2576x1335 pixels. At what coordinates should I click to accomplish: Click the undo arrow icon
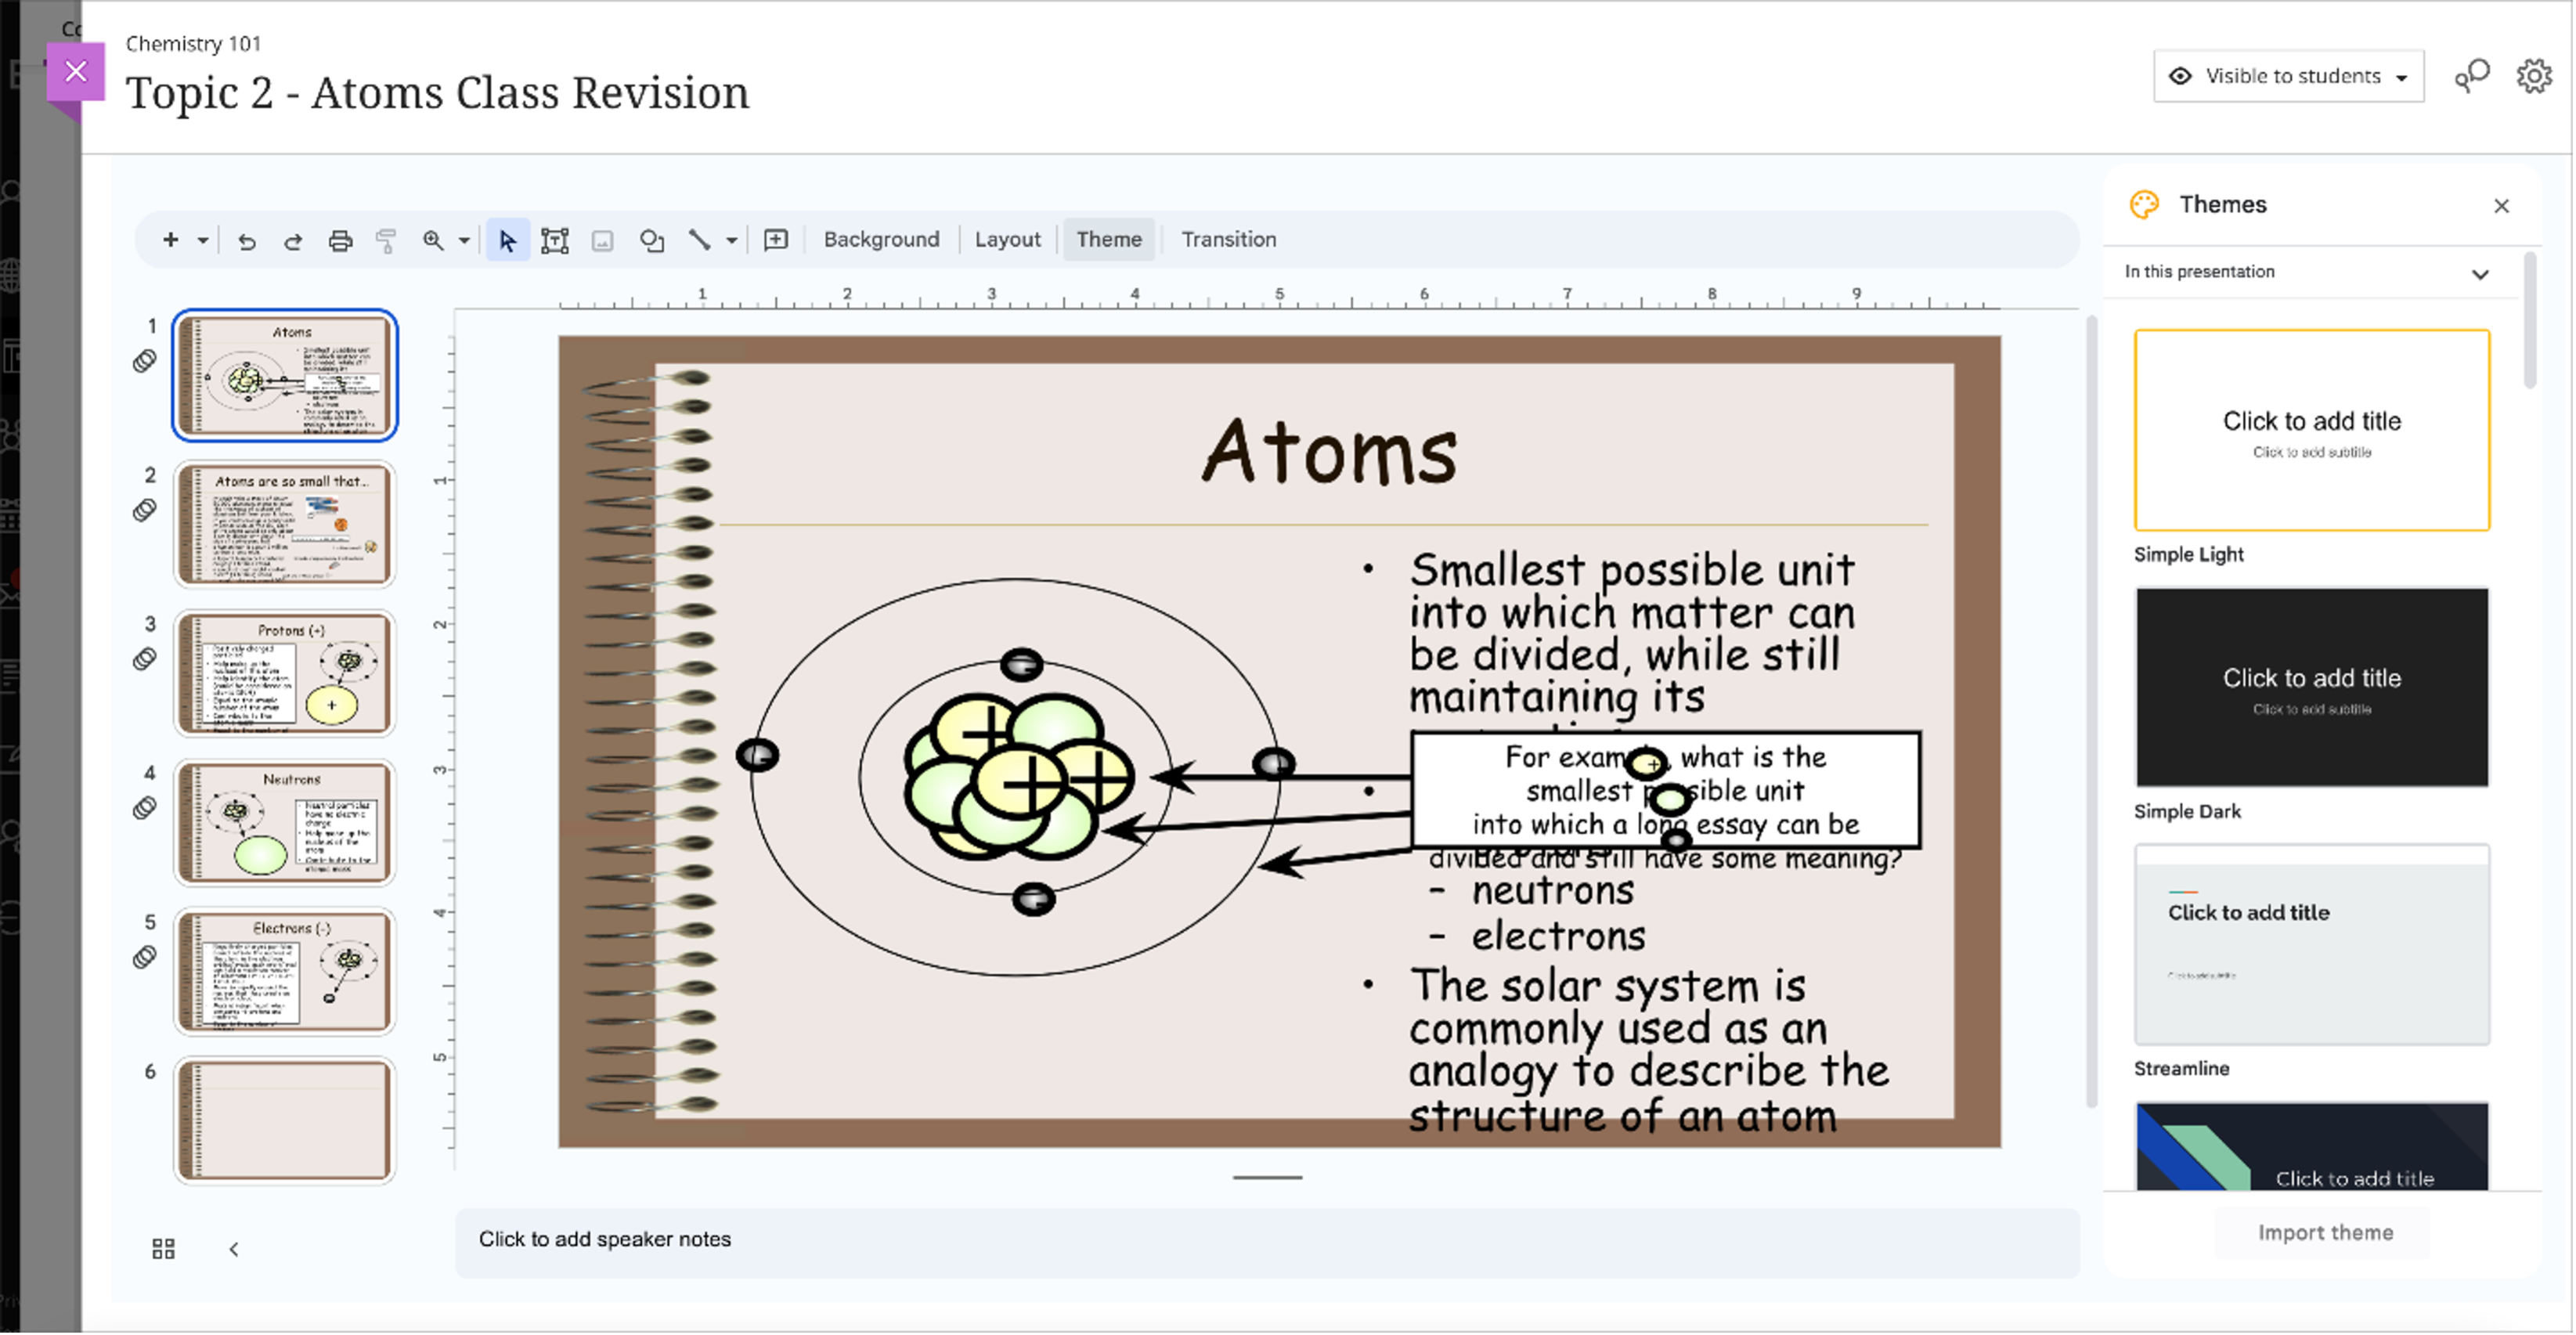247,241
